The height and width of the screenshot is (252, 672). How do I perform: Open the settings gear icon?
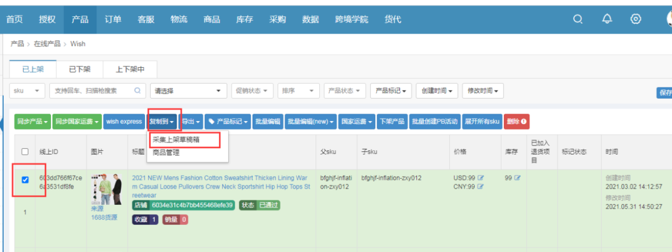point(635,19)
